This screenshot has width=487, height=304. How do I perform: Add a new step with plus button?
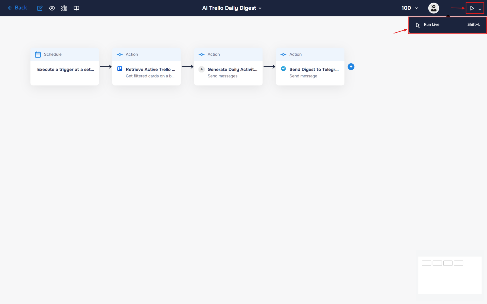(x=351, y=67)
